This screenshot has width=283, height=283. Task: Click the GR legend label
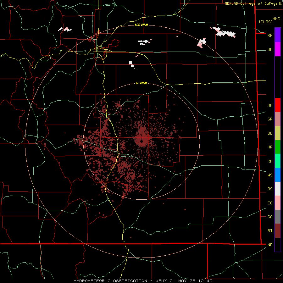tap(270, 119)
